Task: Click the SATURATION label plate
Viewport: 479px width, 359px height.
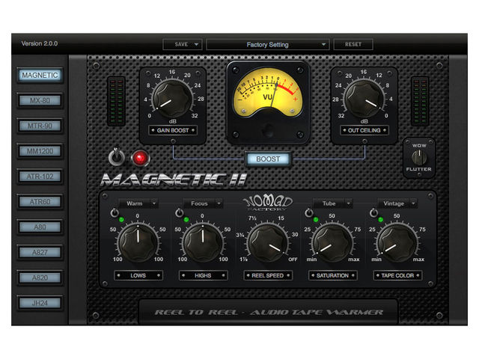Action: point(332,275)
